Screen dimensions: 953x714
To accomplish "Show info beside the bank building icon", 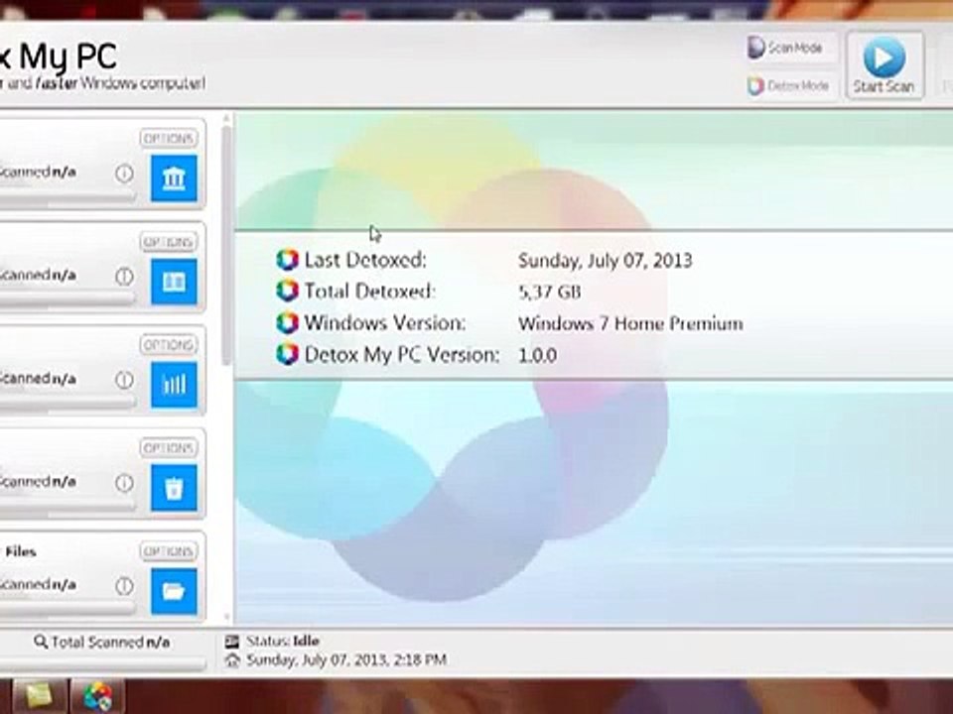I will tap(124, 174).
